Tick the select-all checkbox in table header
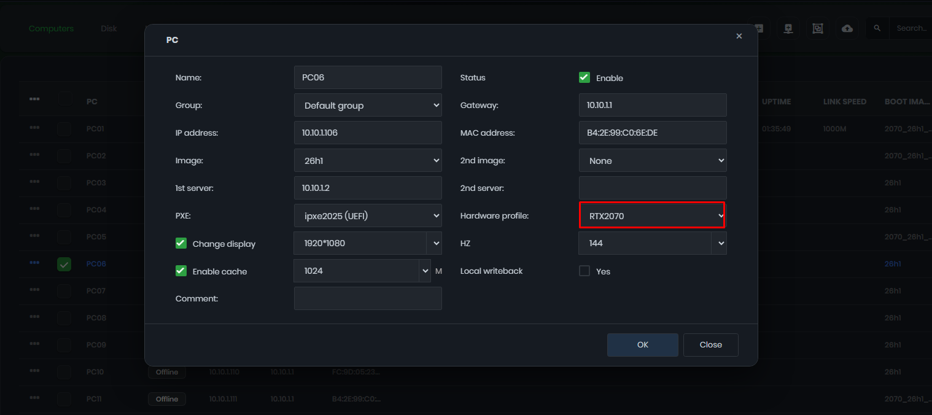The width and height of the screenshot is (932, 415). (64, 99)
